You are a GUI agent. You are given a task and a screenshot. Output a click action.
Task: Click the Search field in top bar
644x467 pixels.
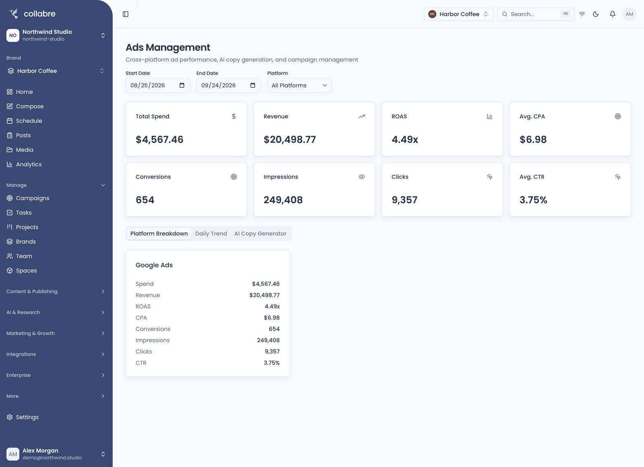(536, 14)
